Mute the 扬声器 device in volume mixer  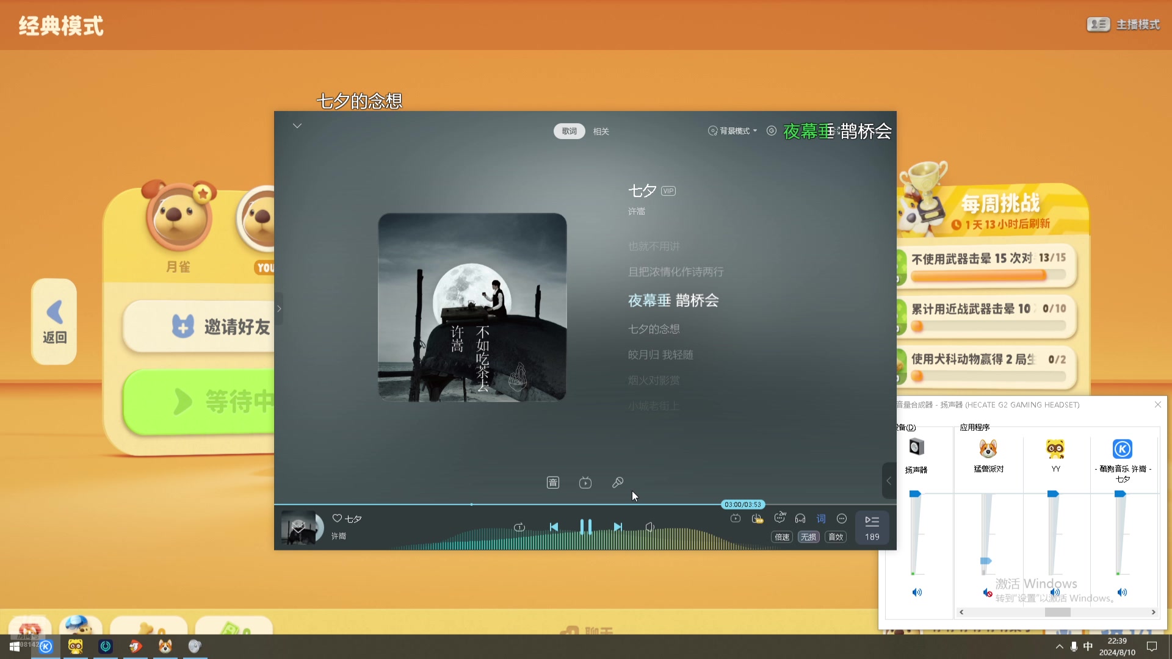click(917, 592)
